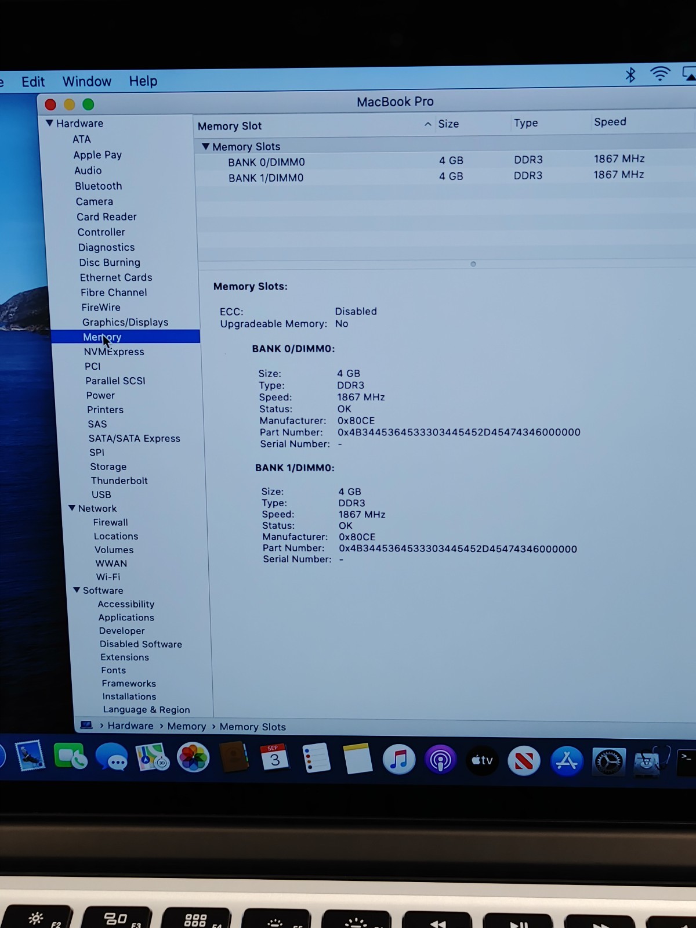The height and width of the screenshot is (928, 696).
Task: Collapse the Software section in sidebar
Action: [77, 590]
